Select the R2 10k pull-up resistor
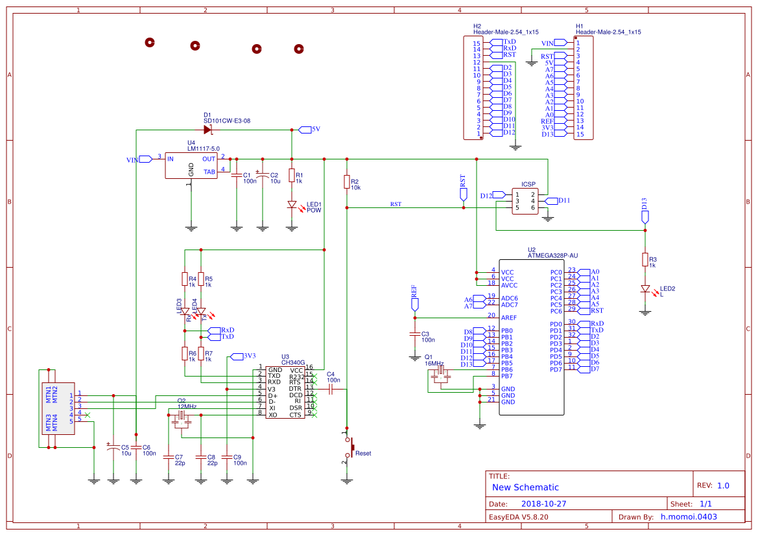The height and width of the screenshot is (536, 758). 347,182
